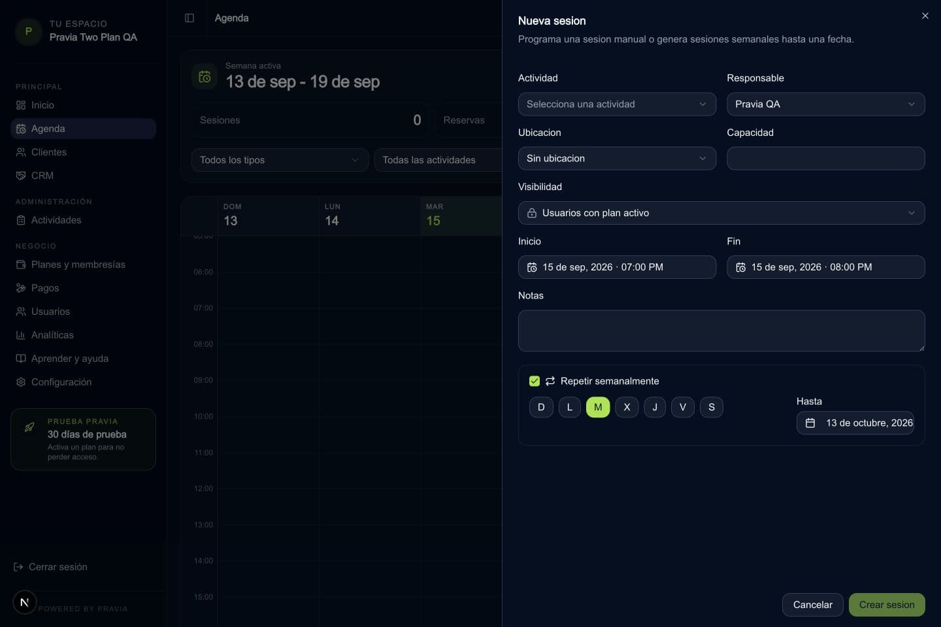The width and height of the screenshot is (941, 627).
Task: Click the P workspace avatar
Action: [28, 31]
